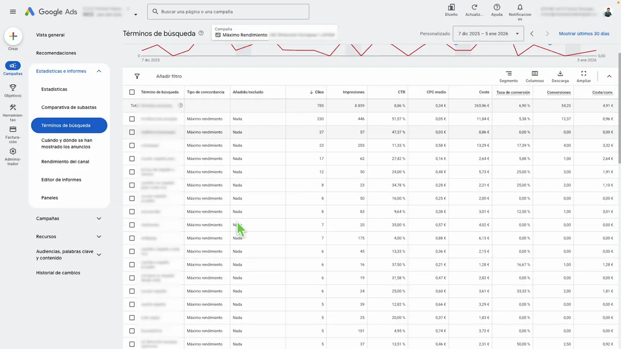Expand Audiencias, palabras clave y contenido

tap(99, 254)
